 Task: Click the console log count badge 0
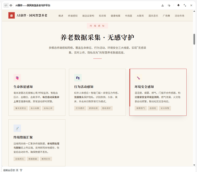tap(17, 170)
